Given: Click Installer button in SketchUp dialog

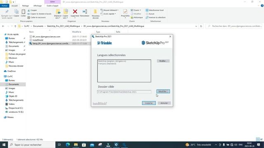Looking at the screenshot, I should [148, 103].
